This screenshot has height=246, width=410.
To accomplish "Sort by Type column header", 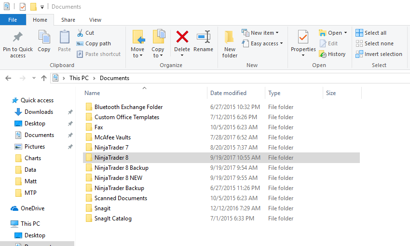I will point(274,93).
